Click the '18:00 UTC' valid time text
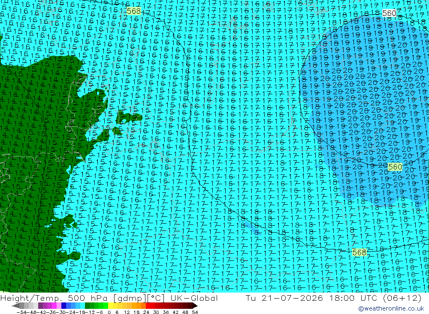 pos(354,298)
